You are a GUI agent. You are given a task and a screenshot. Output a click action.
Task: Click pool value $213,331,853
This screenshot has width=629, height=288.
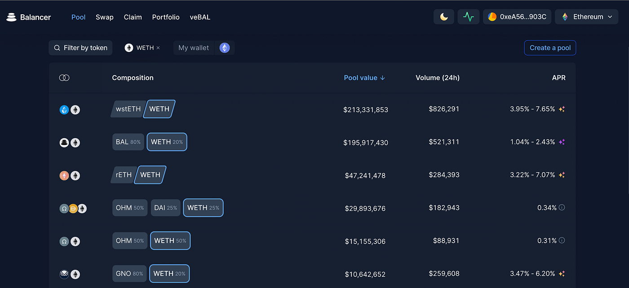pos(366,109)
